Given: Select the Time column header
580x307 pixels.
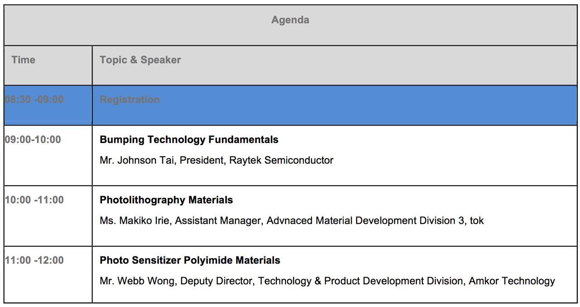Looking at the screenshot, I should [x=24, y=60].
